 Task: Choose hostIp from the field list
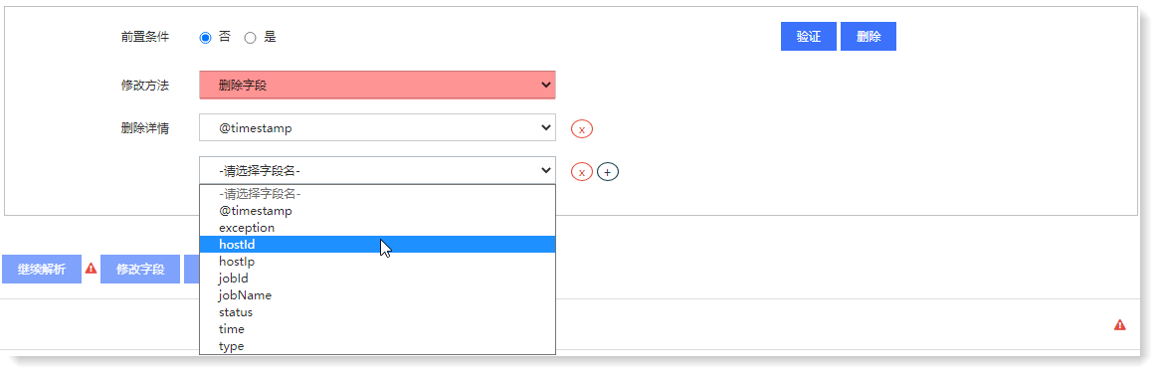377,262
